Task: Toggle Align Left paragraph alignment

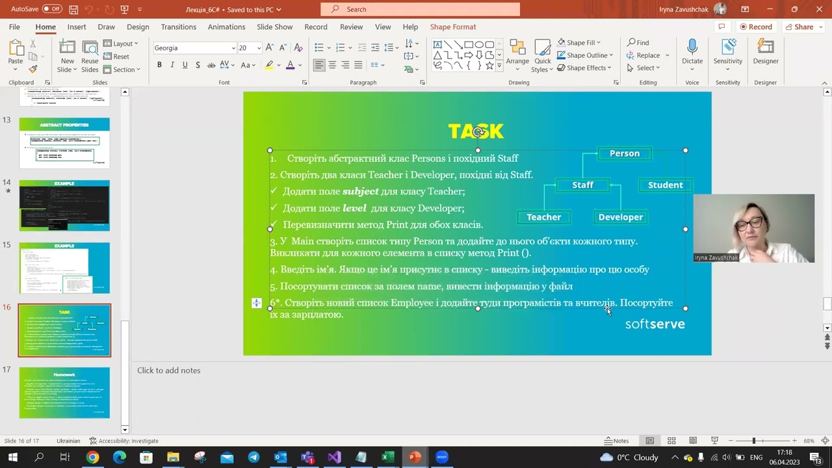Action: (319, 65)
